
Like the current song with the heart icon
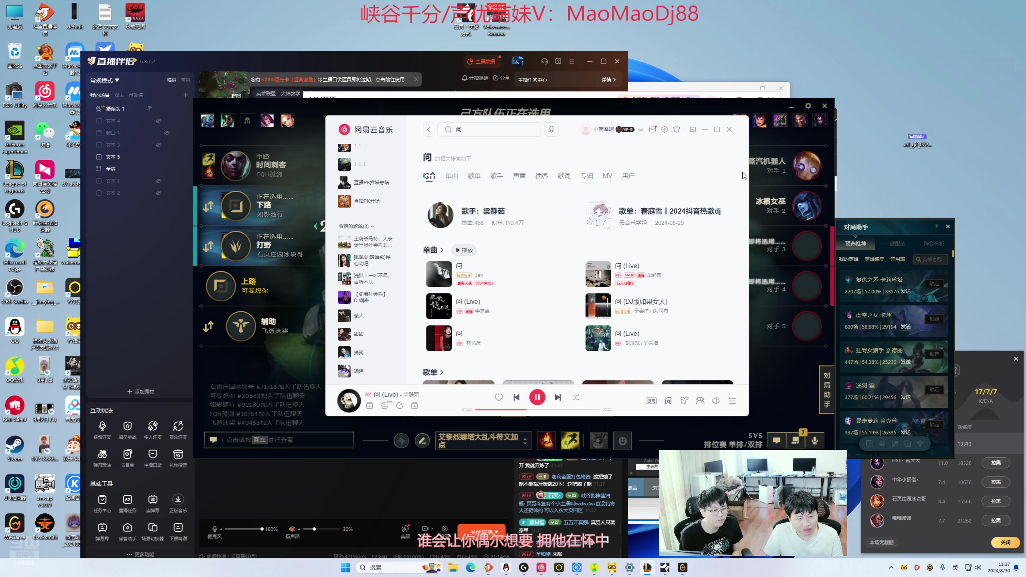point(498,397)
